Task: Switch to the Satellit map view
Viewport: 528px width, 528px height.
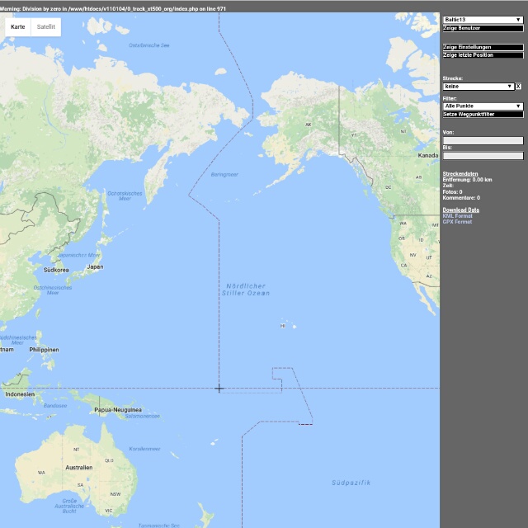Action: [x=46, y=27]
